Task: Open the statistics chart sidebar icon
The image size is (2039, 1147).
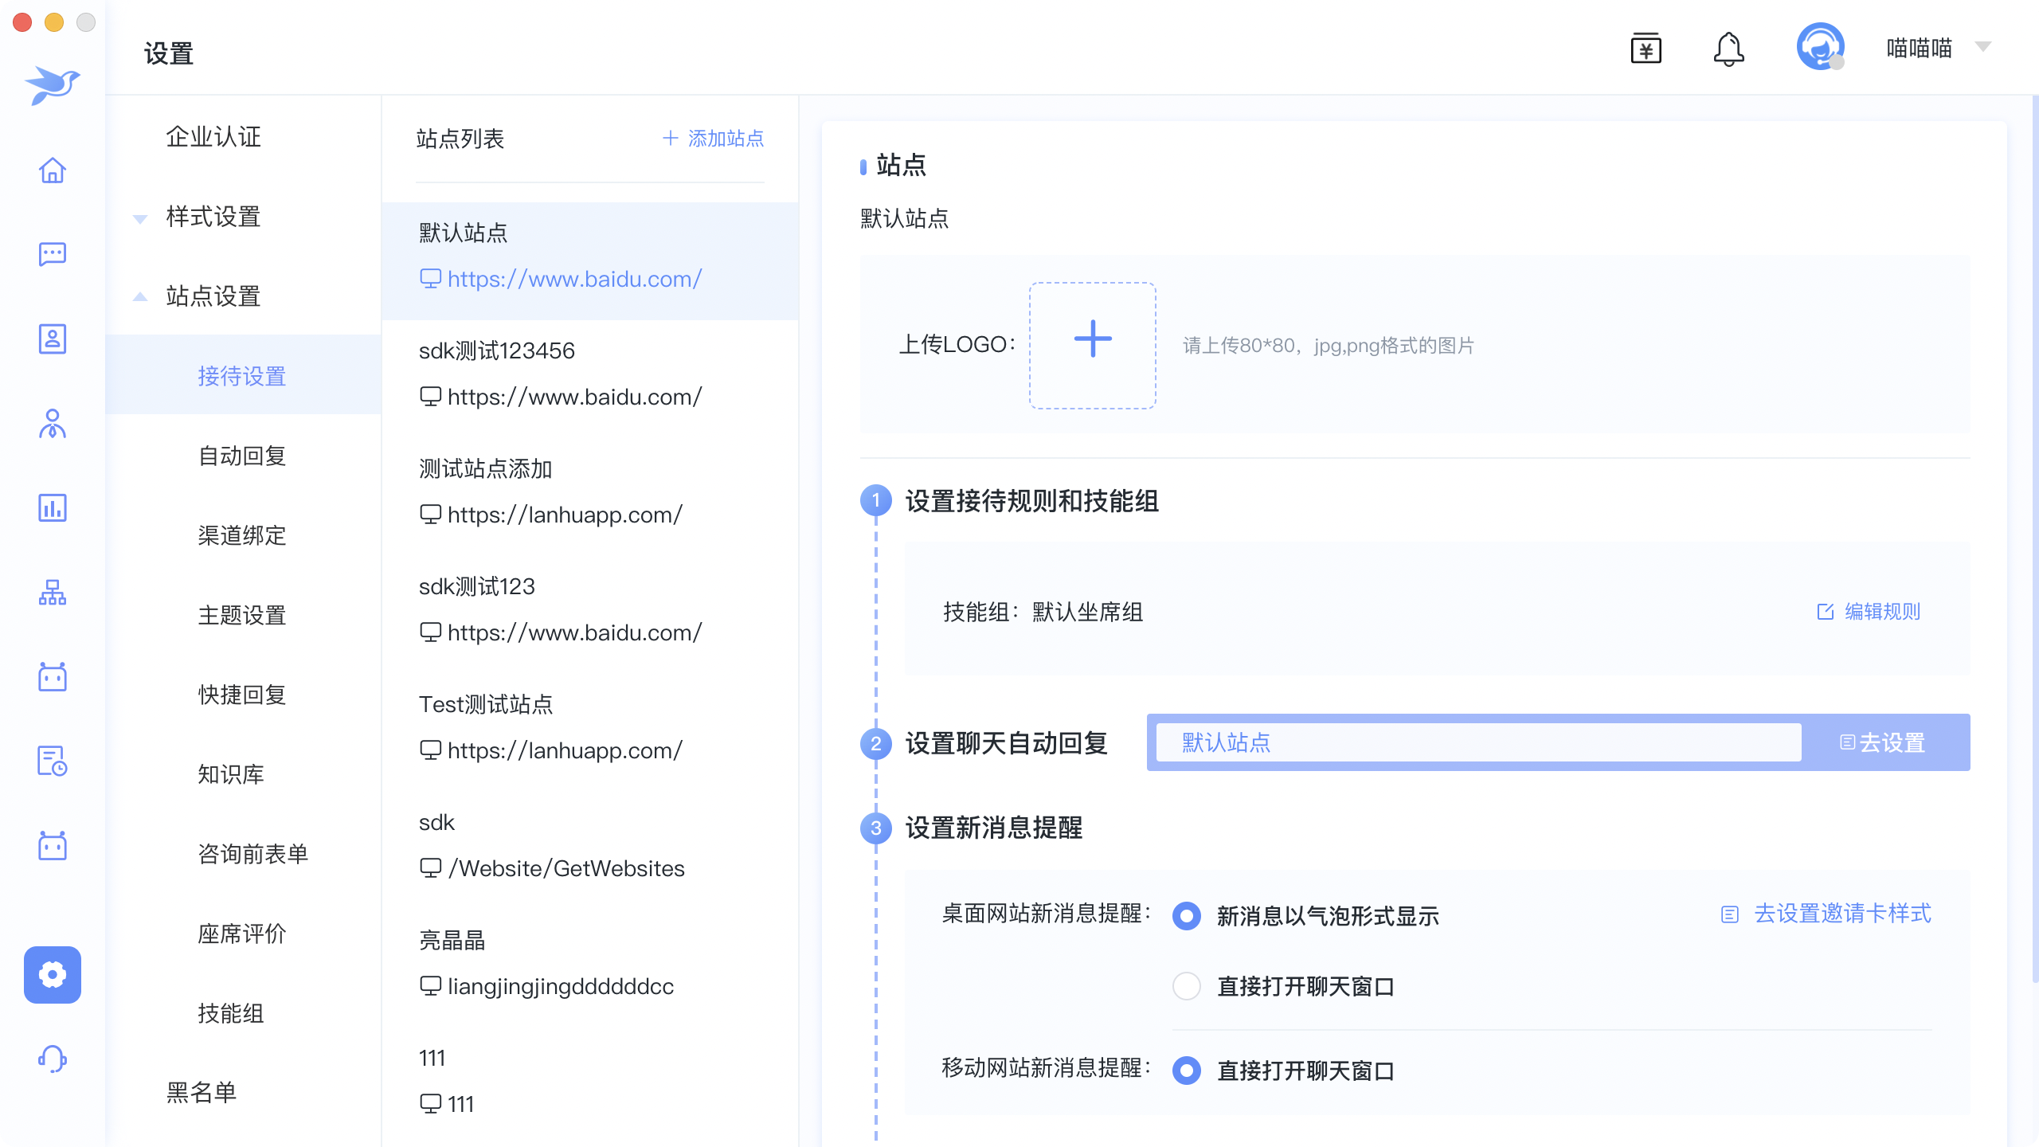Action: pos(53,508)
